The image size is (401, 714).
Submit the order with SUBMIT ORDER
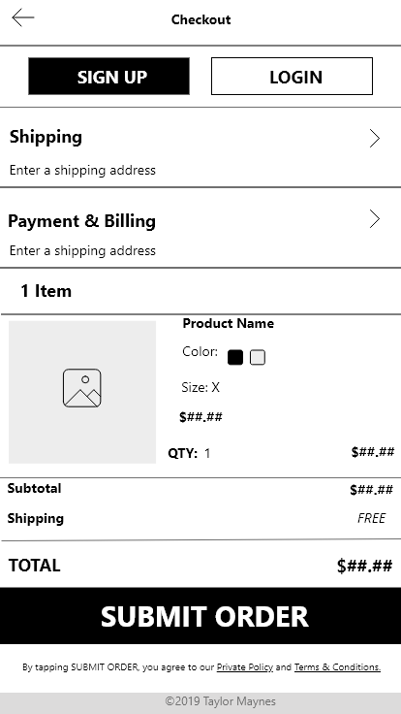tap(200, 616)
